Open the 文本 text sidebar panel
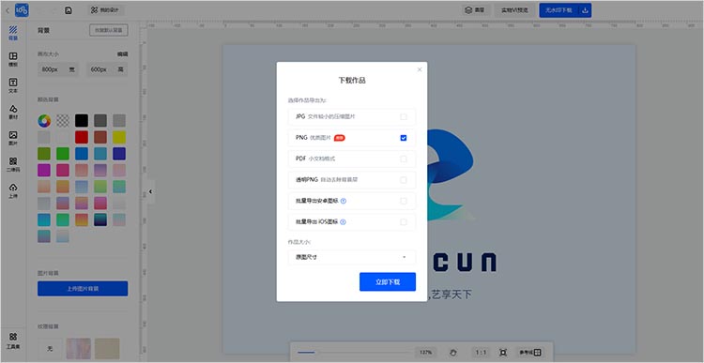704x363 pixels. 13,85
